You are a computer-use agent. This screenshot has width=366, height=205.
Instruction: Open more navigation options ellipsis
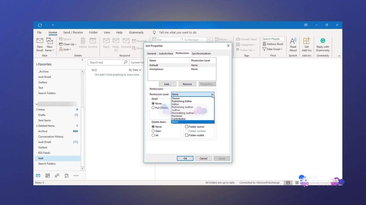click(x=76, y=176)
